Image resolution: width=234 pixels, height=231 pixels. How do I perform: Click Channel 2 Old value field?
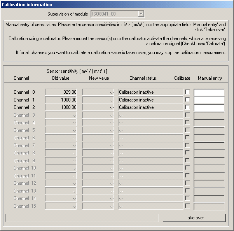pyautogui.click(x=61, y=107)
